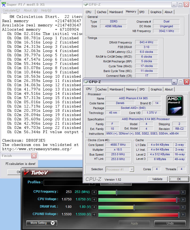190x230 pixels.
Task: Click the processor name AMD Phenom II X4 965
Action: coord(133,98)
